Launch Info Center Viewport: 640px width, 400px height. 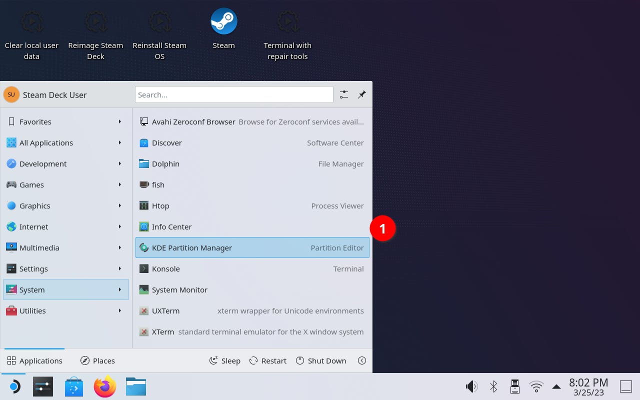pos(252,226)
